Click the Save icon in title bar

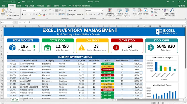pyautogui.click(x=19, y=2)
